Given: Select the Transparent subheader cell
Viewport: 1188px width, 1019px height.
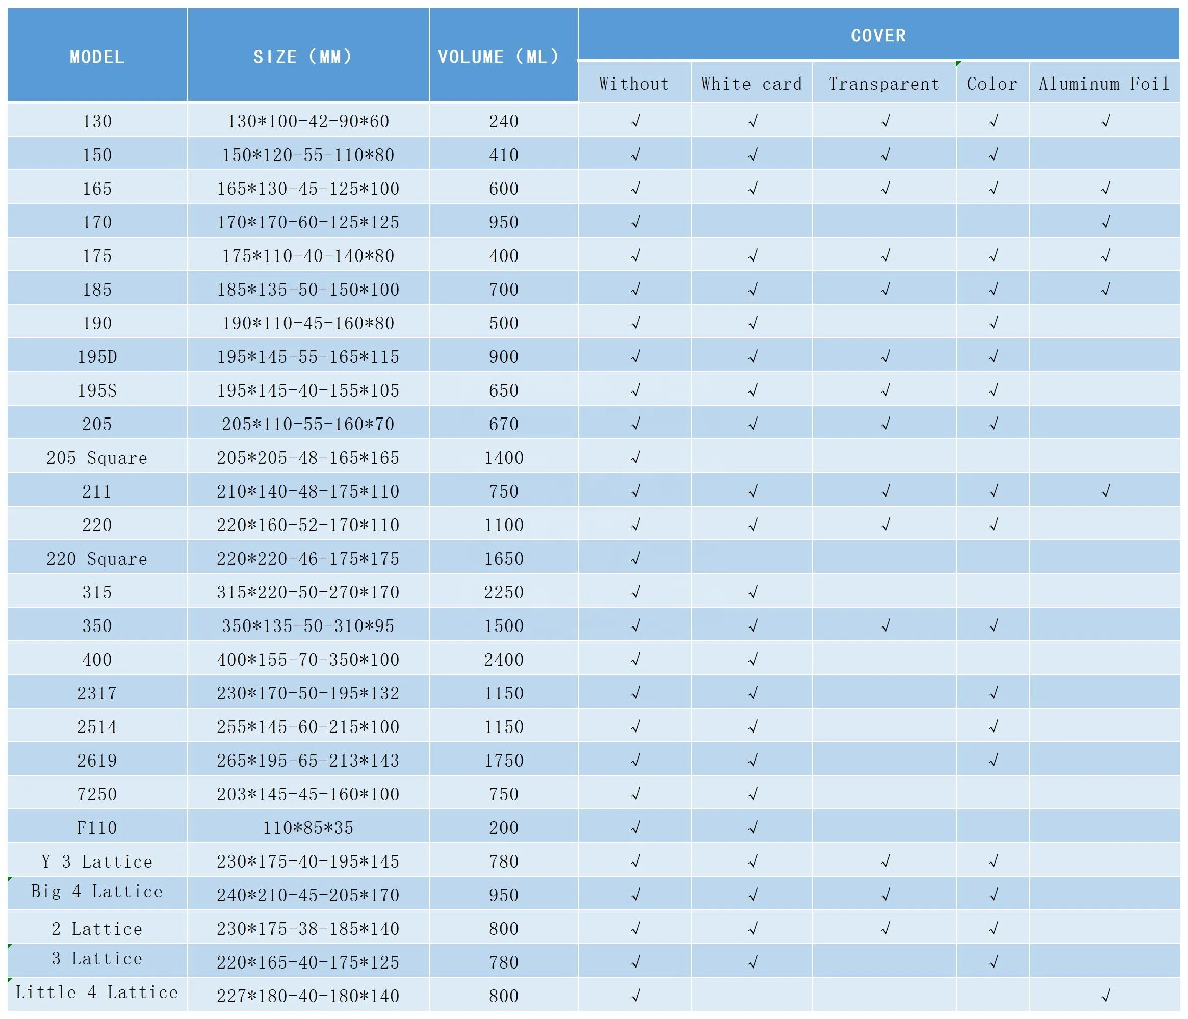Looking at the screenshot, I should pyautogui.click(x=884, y=84).
